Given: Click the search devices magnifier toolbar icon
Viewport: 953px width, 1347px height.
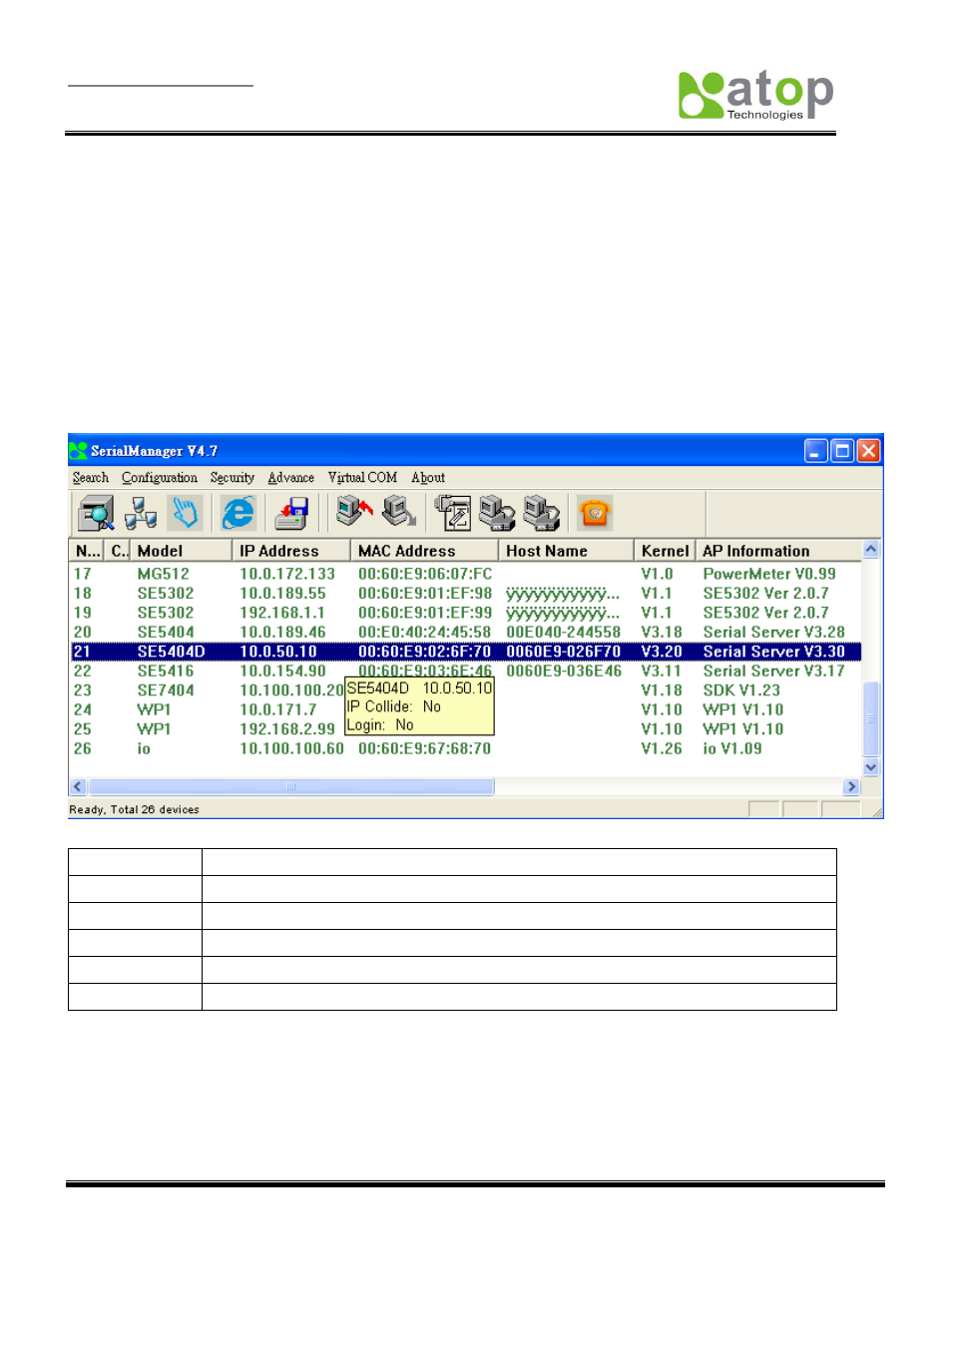Looking at the screenshot, I should [x=97, y=514].
